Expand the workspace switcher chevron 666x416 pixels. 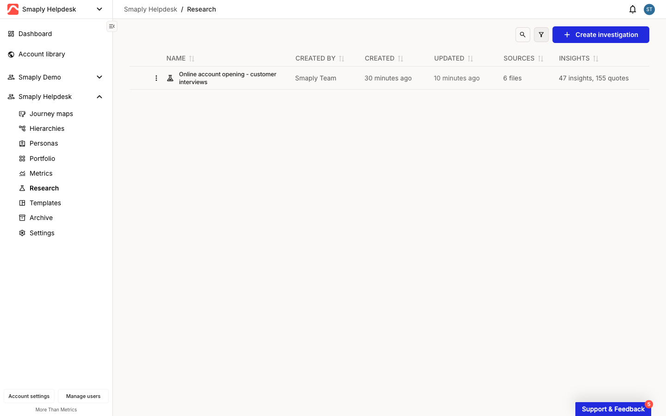coord(99,9)
